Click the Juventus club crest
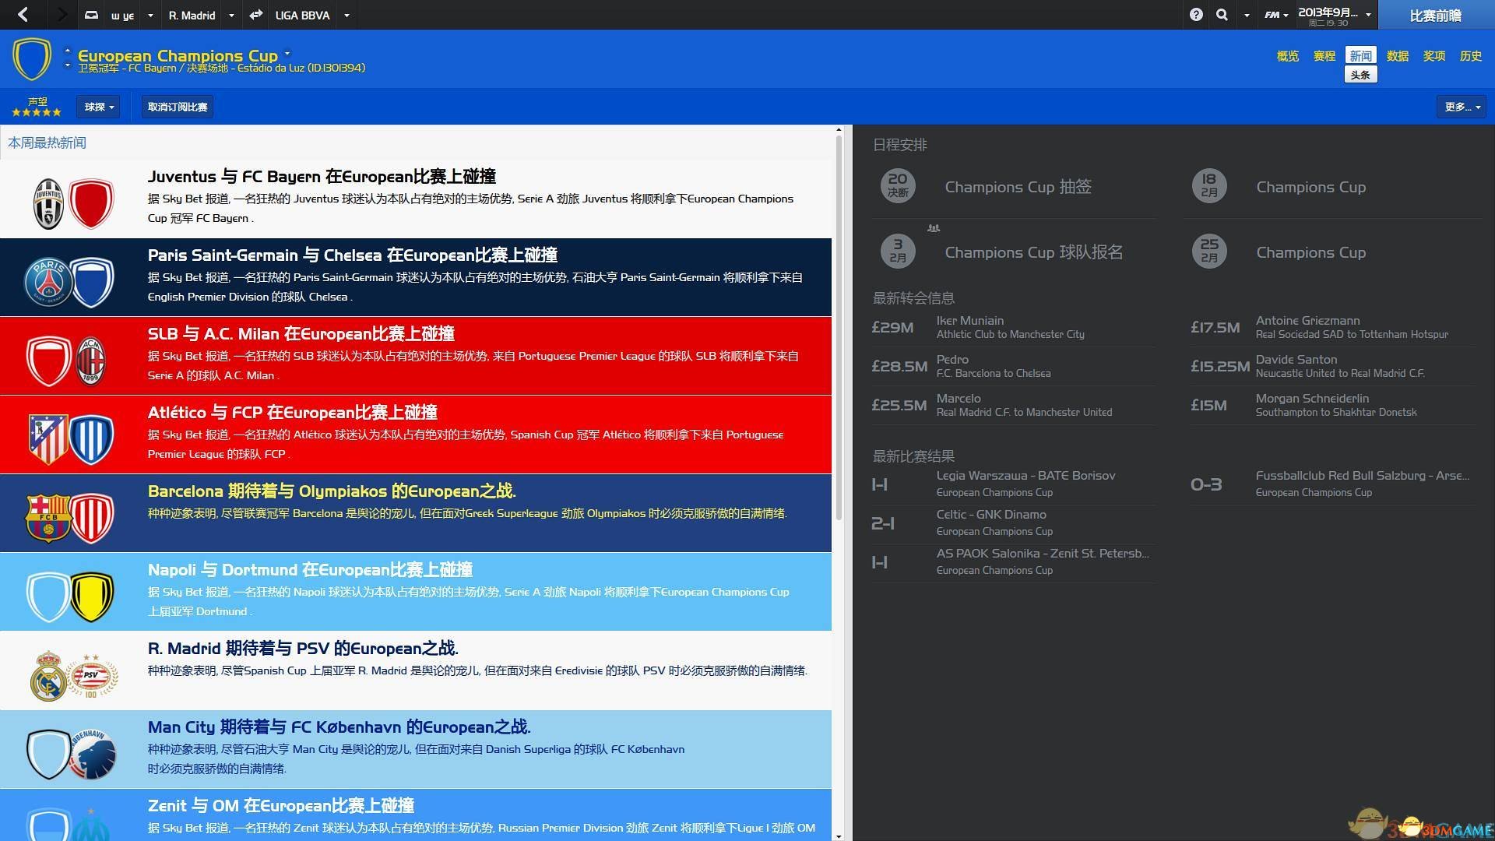This screenshot has width=1495, height=841. (x=48, y=203)
